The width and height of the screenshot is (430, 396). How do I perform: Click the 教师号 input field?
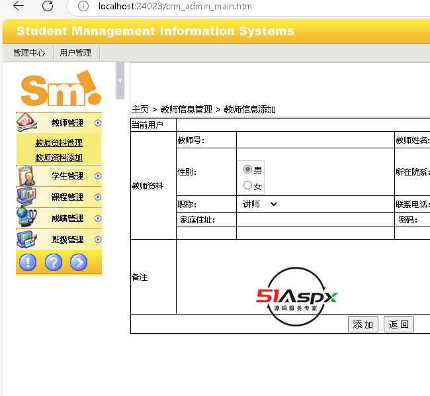click(315, 140)
